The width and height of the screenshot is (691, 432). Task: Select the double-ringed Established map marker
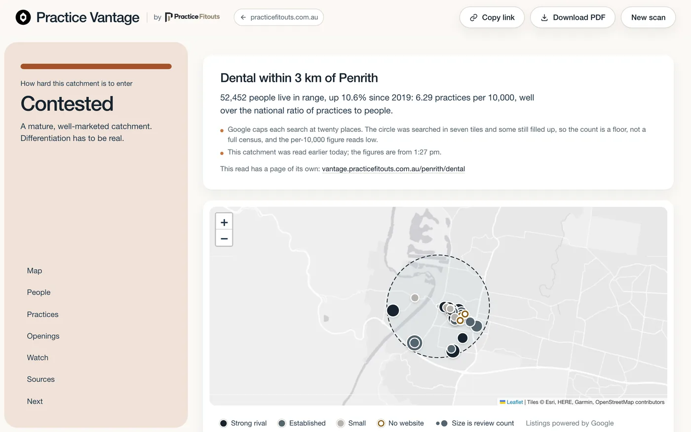click(415, 343)
